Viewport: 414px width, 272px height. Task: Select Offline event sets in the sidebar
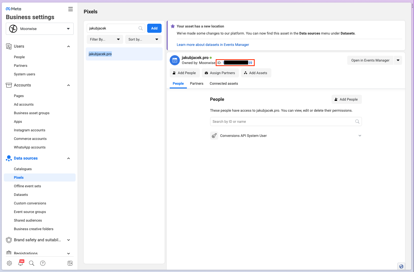click(x=27, y=186)
